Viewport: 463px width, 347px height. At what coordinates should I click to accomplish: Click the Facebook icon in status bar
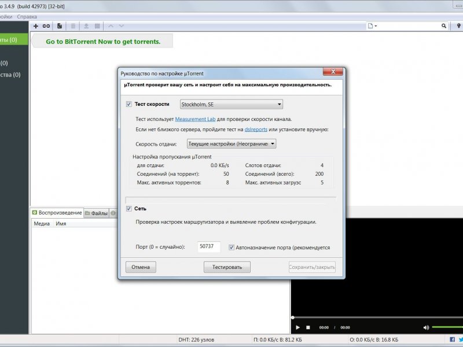(452, 339)
